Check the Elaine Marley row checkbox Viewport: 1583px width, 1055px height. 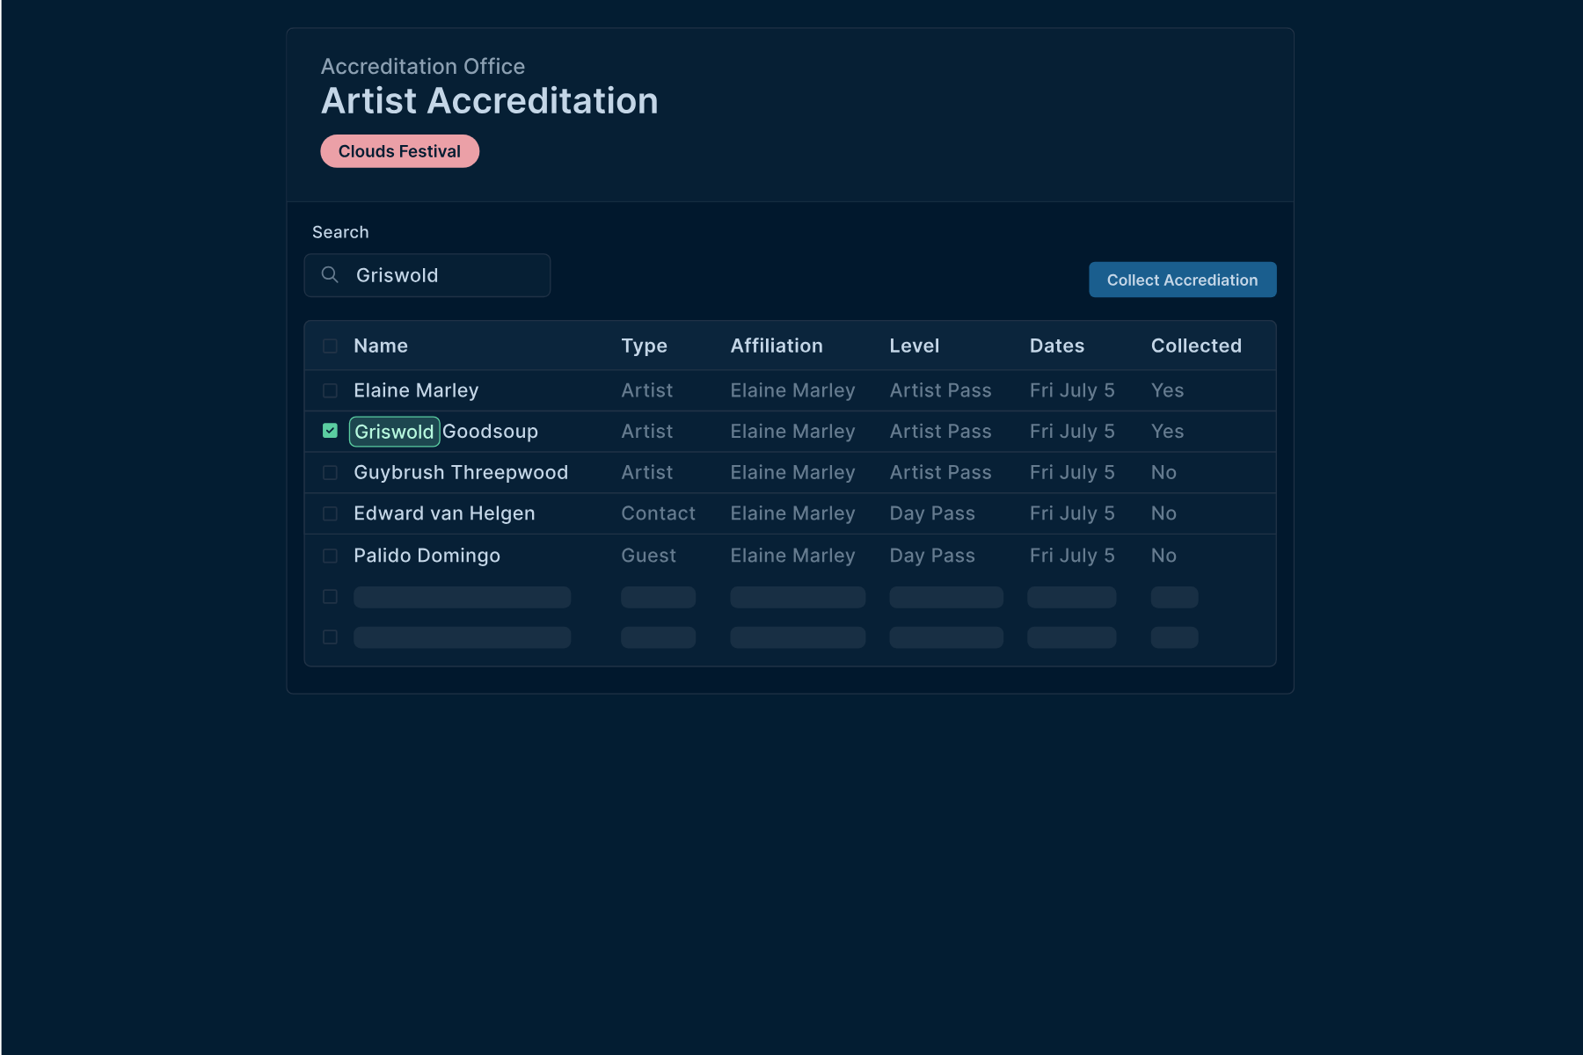[x=330, y=390]
